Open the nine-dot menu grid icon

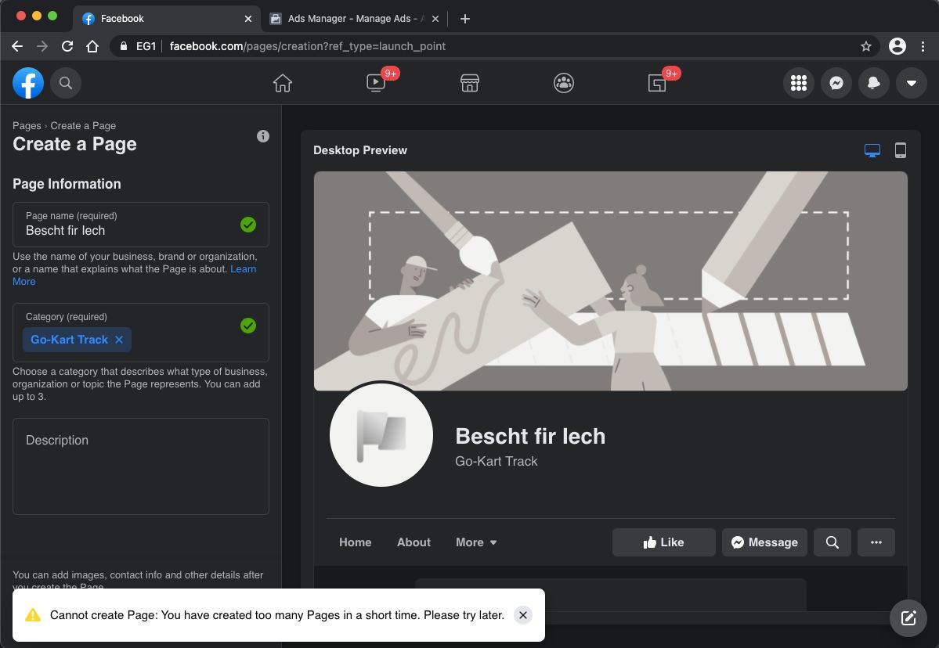pyautogui.click(x=799, y=83)
